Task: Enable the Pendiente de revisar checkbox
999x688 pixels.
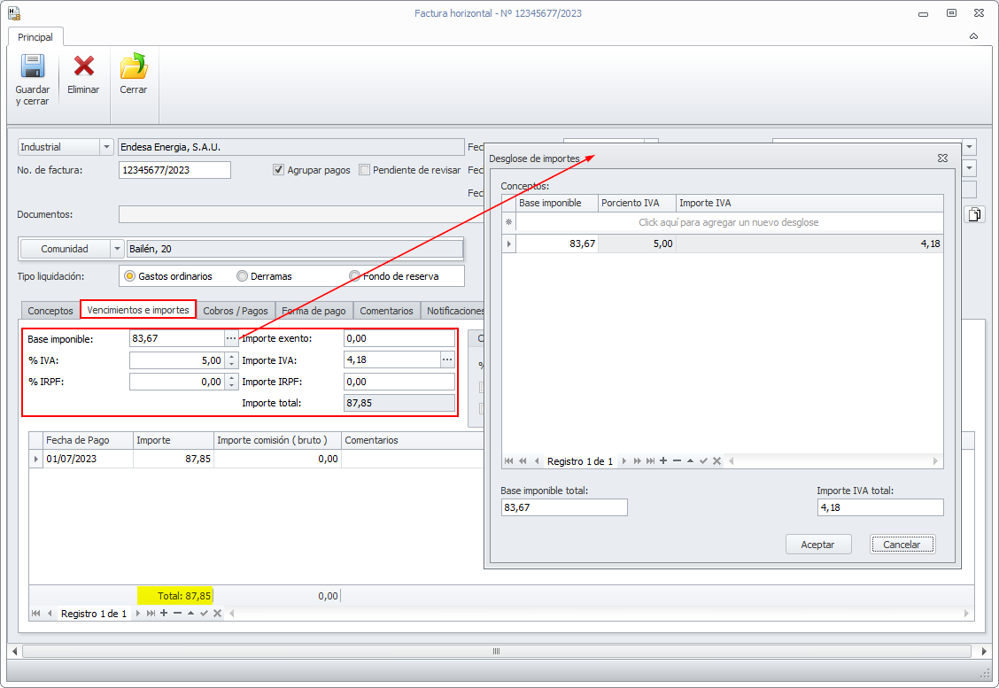Action: tap(364, 170)
